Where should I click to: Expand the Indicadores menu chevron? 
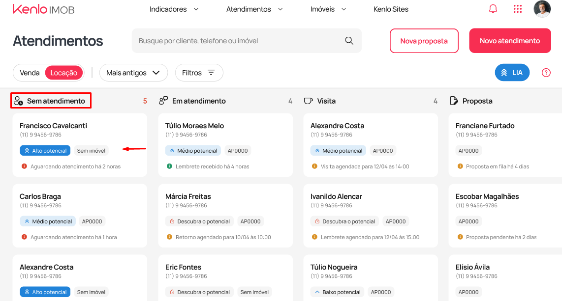[x=196, y=9]
